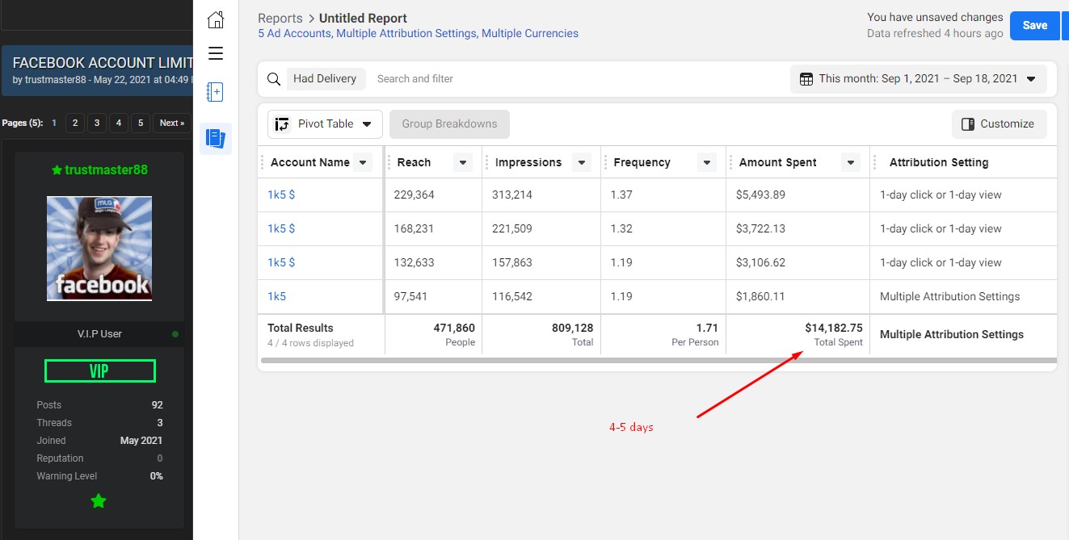Click the Customize columns panel icon
Image resolution: width=1069 pixels, height=540 pixels.
click(x=968, y=124)
